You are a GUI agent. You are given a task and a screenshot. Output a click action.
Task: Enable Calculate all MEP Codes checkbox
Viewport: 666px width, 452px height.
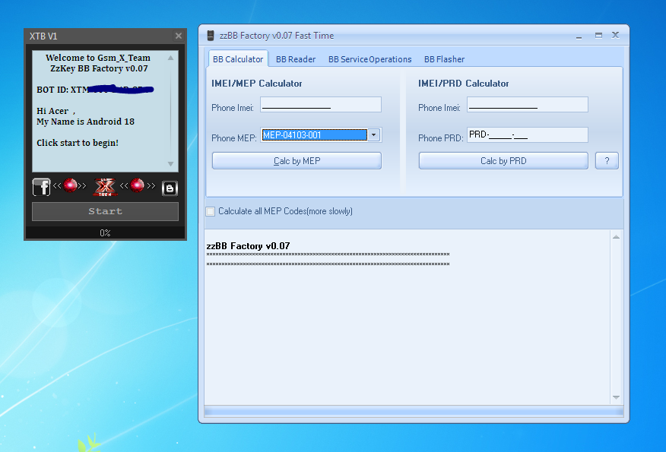coord(210,211)
